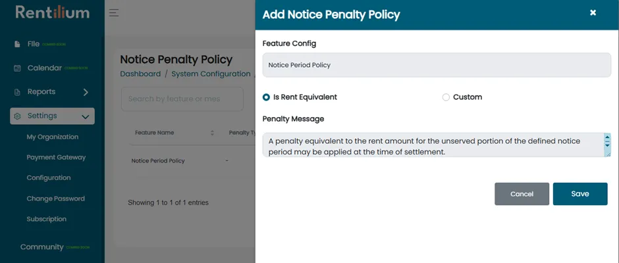
Task: Open My Organization settings page
Action: click(53, 137)
